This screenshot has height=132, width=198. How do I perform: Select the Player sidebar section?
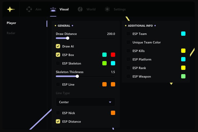[x=11, y=23]
